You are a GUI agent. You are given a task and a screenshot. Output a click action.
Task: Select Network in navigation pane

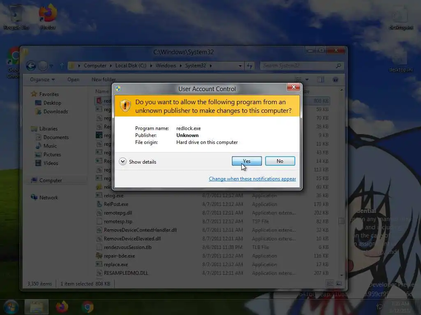tap(49, 197)
